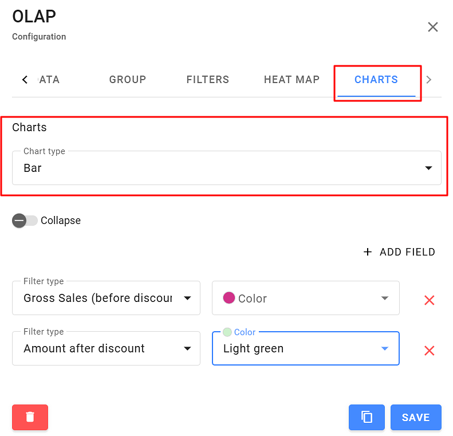Expand the Light green color dropdown
This screenshot has width=453, height=436.
pos(305,348)
